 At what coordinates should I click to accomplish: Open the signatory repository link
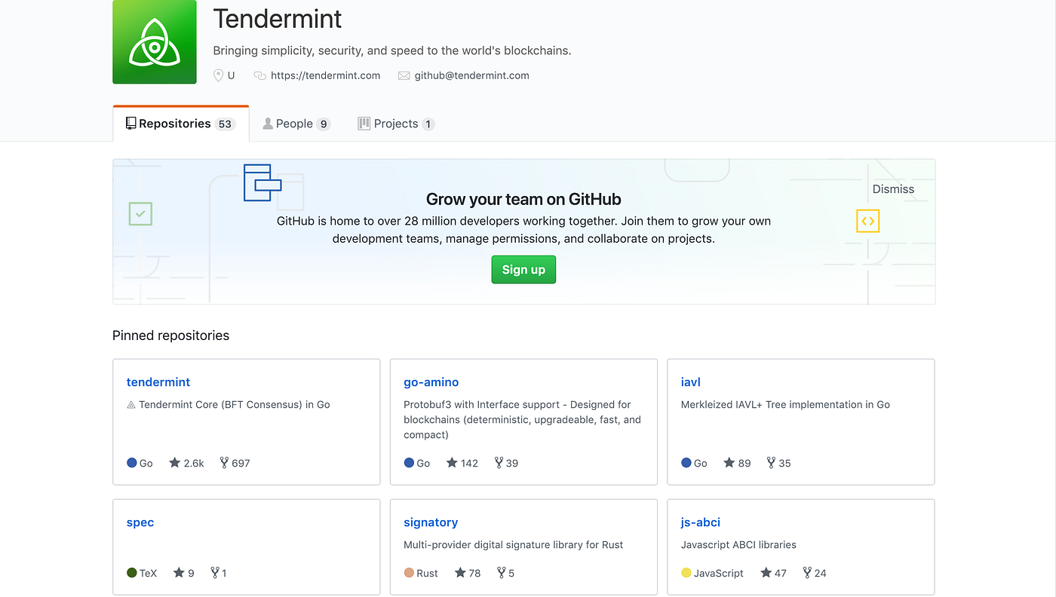[x=431, y=522]
